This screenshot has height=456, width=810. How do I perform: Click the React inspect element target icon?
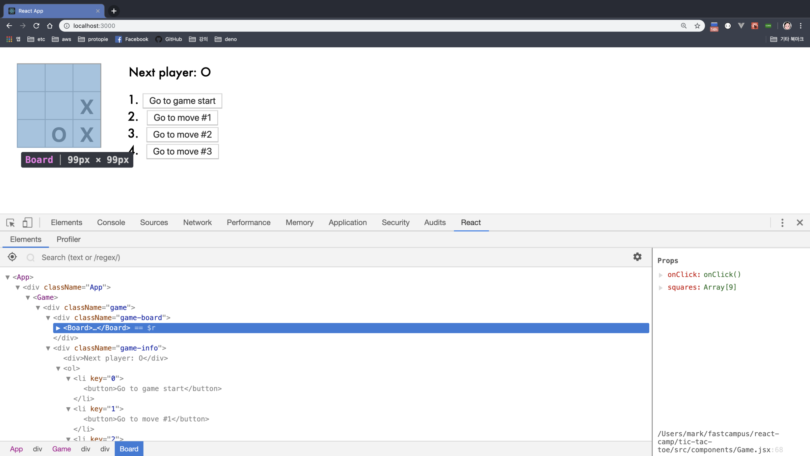point(12,257)
